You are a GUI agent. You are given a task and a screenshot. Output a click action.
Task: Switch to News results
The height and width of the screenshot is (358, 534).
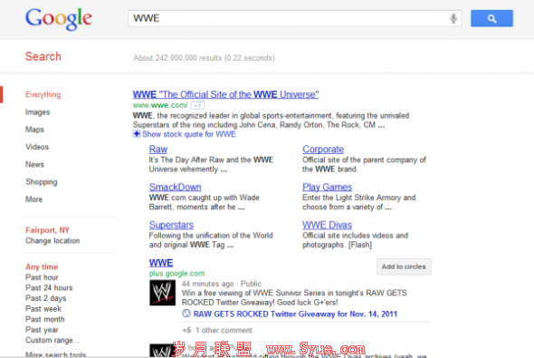tap(34, 164)
